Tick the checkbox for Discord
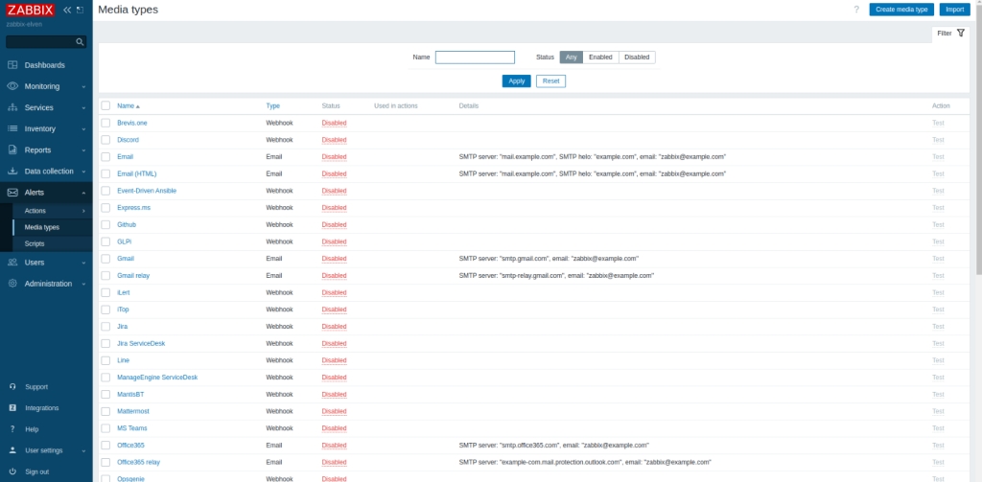The width and height of the screenshot is (982, 482). point(105,140)
